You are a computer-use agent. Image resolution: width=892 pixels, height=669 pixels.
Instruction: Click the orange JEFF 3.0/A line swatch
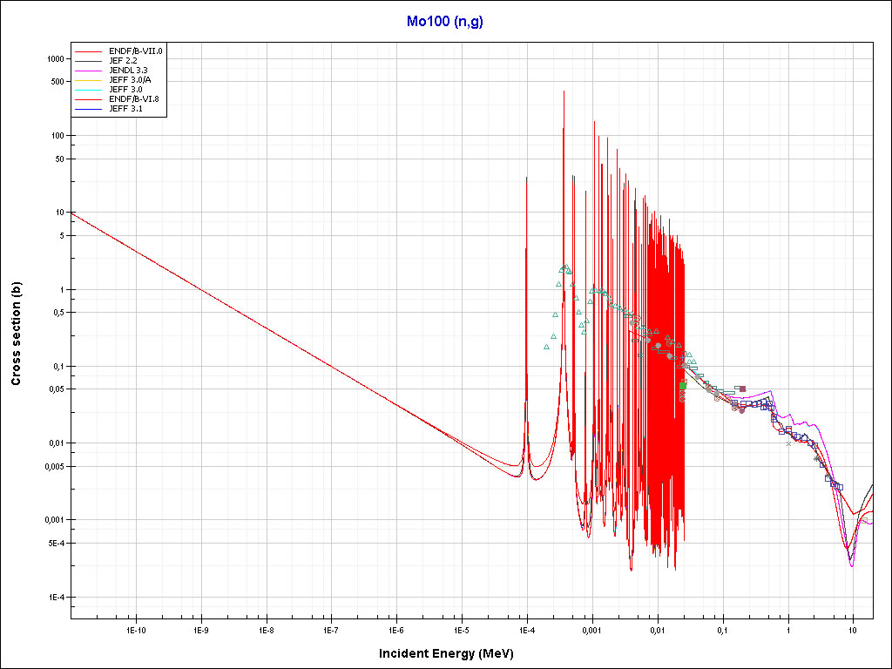pyautogui.click(x=88, y=80)
